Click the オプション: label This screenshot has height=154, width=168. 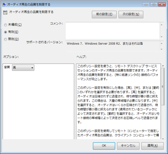11,57
